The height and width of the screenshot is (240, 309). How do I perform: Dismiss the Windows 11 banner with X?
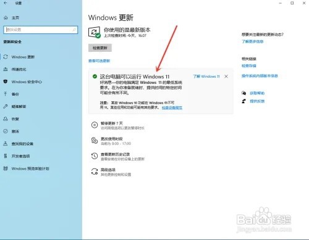pos(226,77)
